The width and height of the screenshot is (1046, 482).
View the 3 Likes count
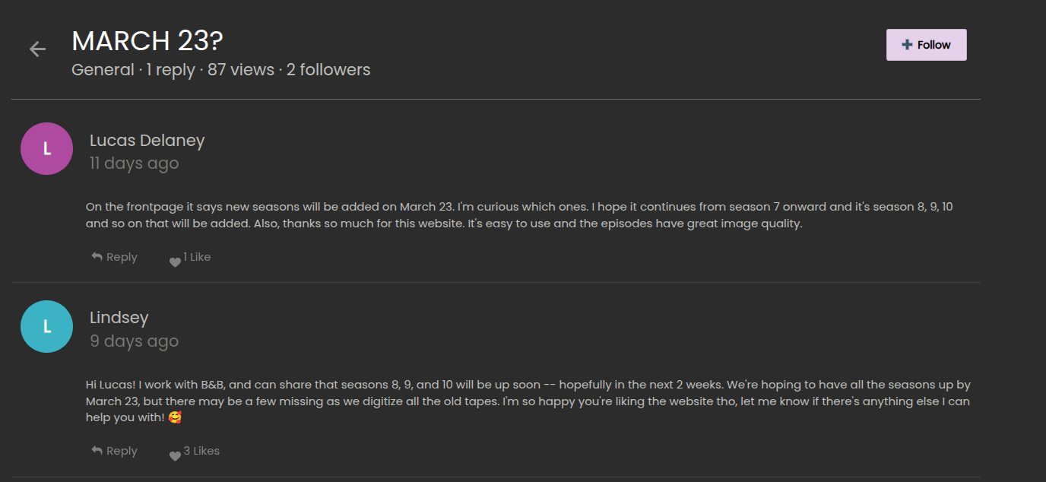pyautogui.click(x=202, y=451)
